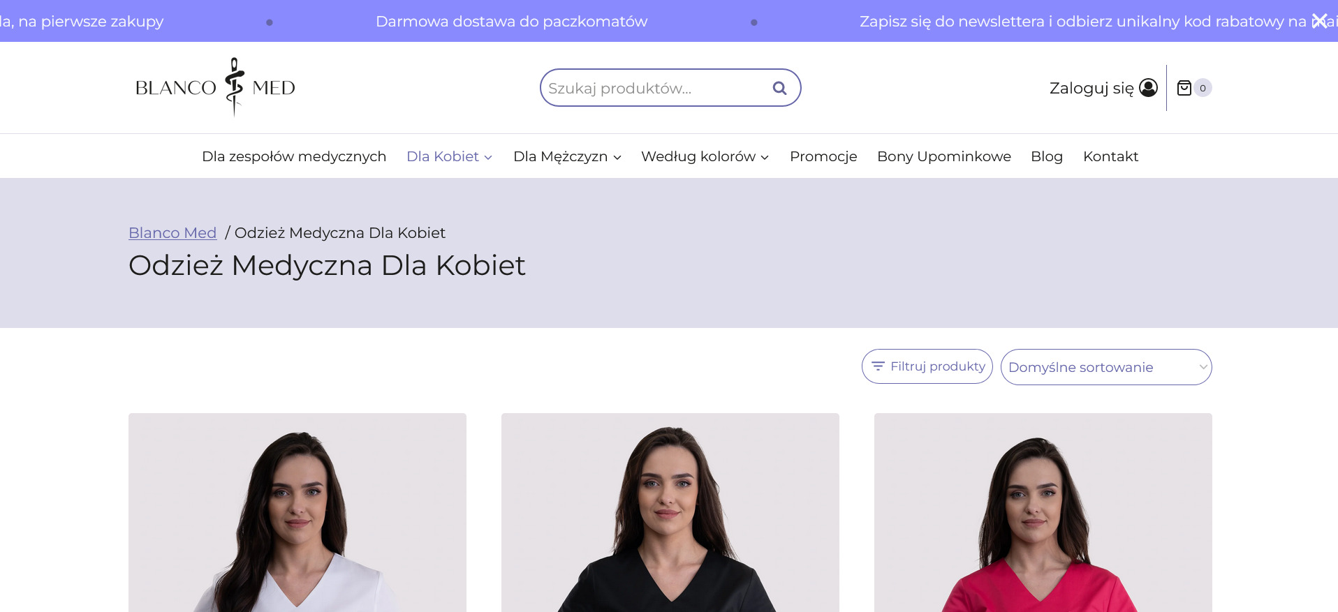
Task: Open the Domyślne sortowanie dropdown
Action: click(1106, 367)
